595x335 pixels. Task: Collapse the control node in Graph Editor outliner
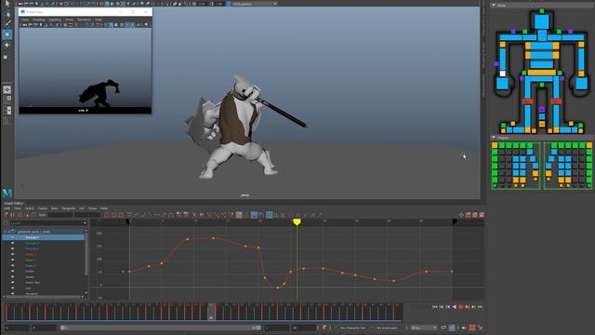click(x=5, y=232)
